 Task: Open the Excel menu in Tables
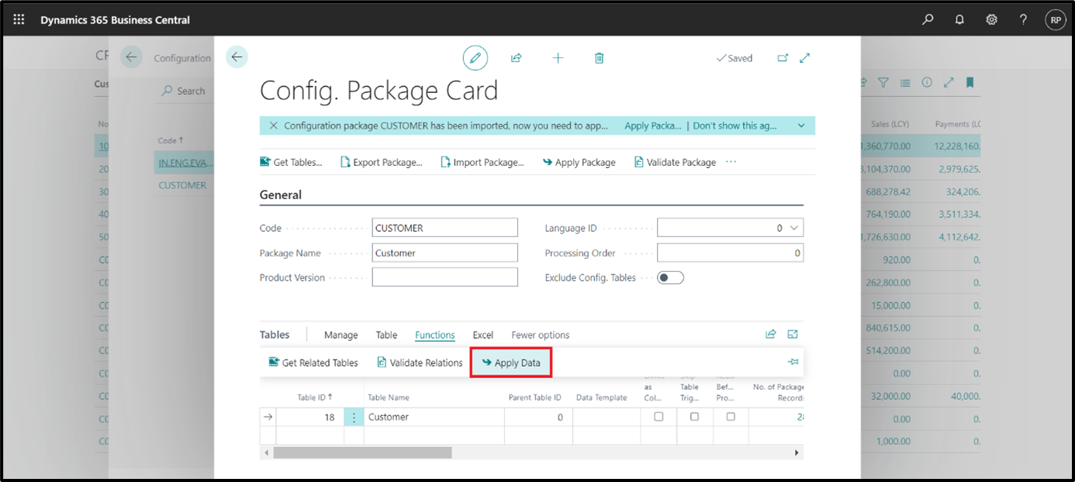(483, 335)
